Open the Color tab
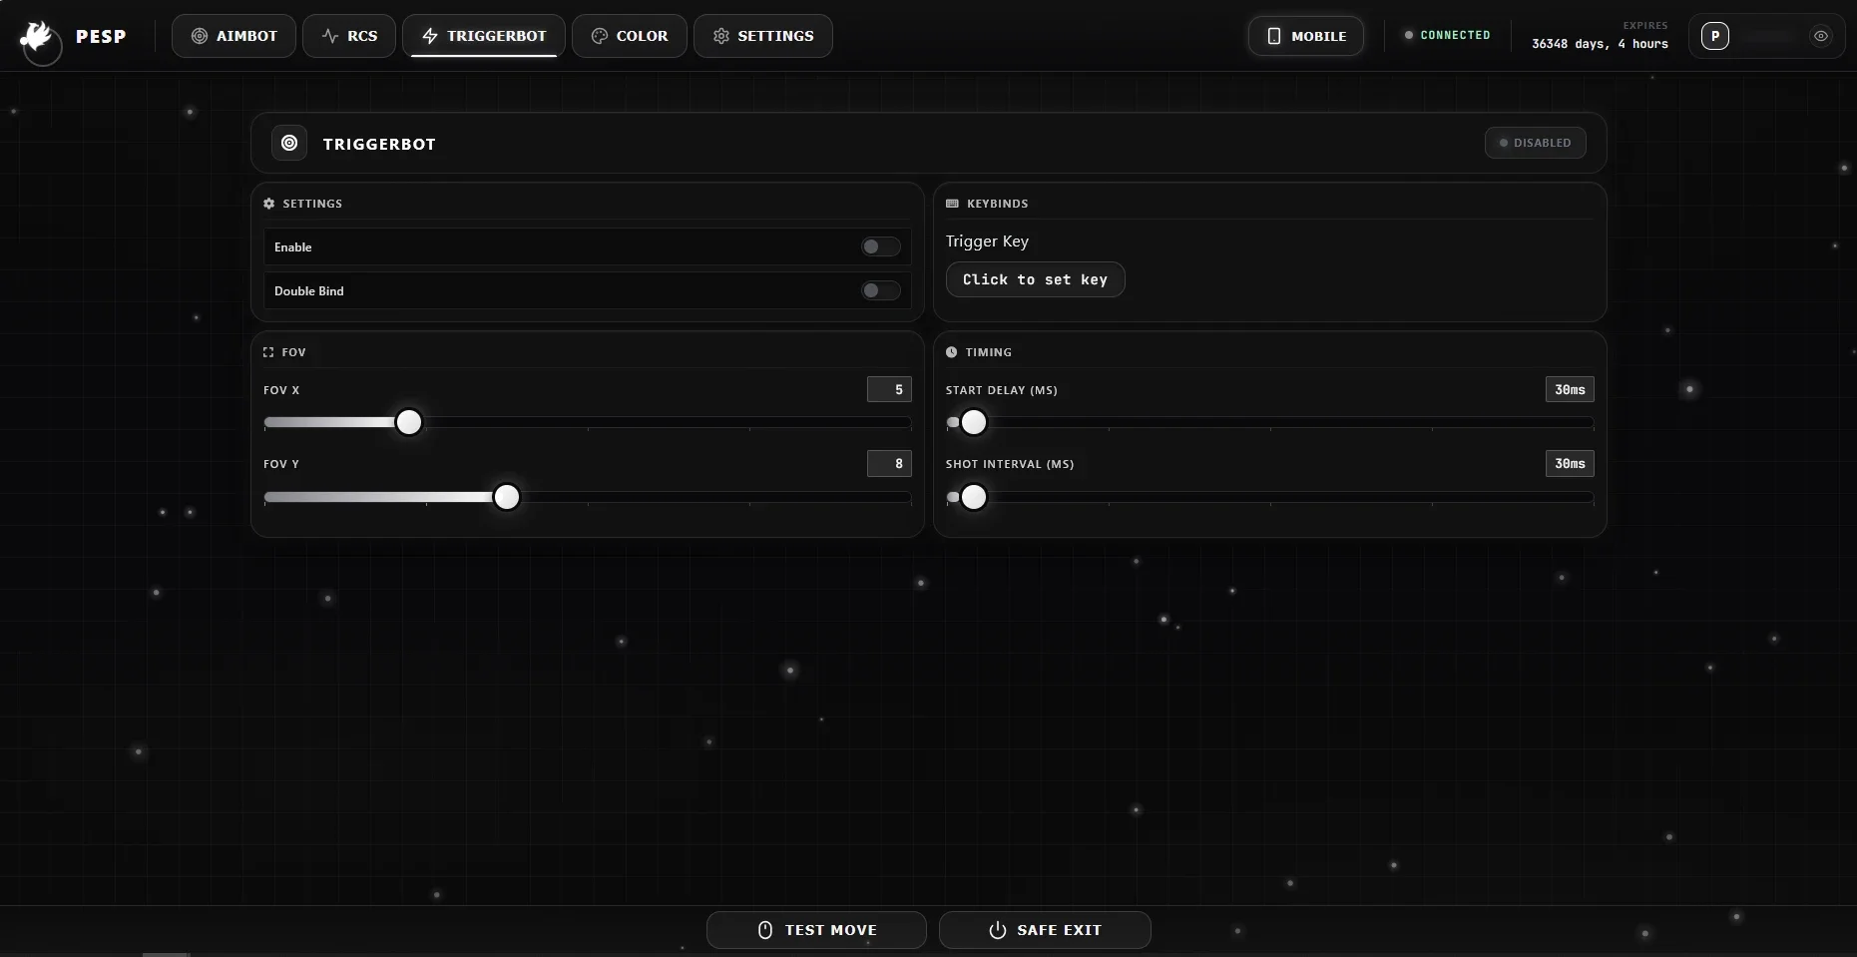Viewport: 1857px width, 957px height. [630, 36]
